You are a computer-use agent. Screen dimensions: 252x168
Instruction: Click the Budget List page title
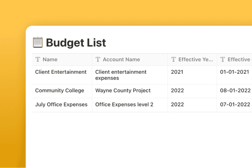[76, 43]
